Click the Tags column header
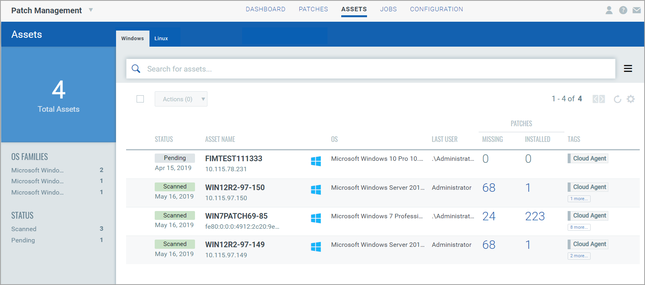 point(574,139)
